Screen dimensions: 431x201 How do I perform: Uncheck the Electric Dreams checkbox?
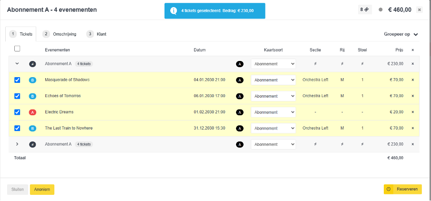click(17, 112)
